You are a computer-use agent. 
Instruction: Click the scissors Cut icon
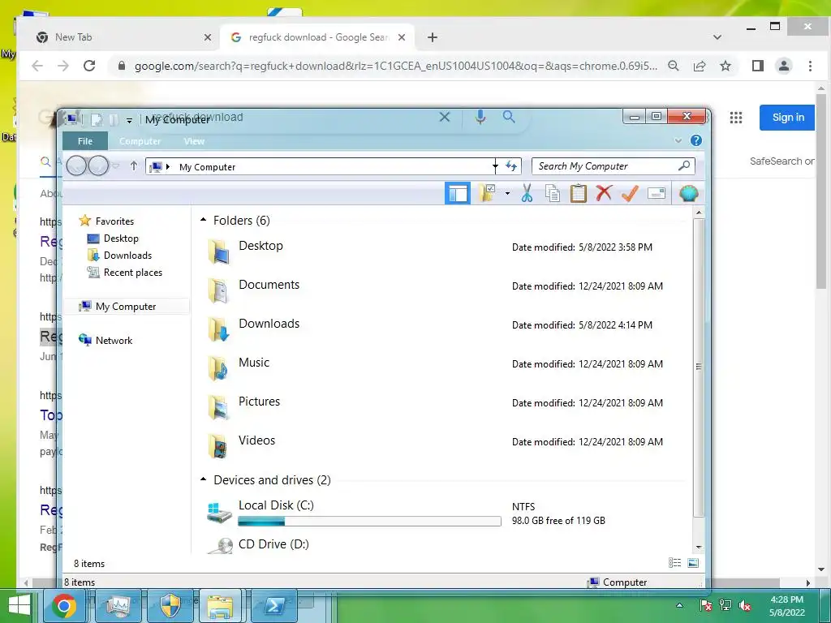(x=527, y=193)
